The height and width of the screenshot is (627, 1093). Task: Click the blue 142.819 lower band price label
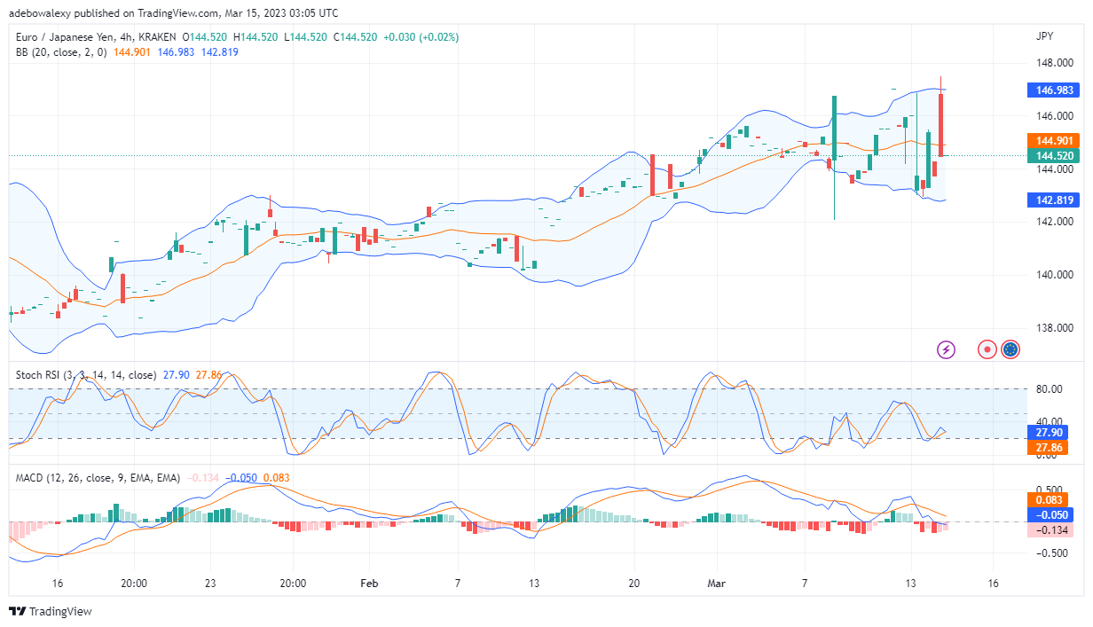[x=1052, y=200]
